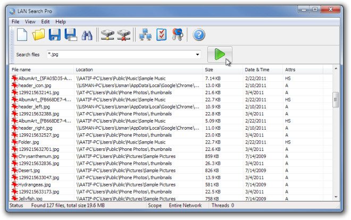Click the 5.09 KB size cell
Viewport: 351px width, 220px height.
tap(213, 121)
